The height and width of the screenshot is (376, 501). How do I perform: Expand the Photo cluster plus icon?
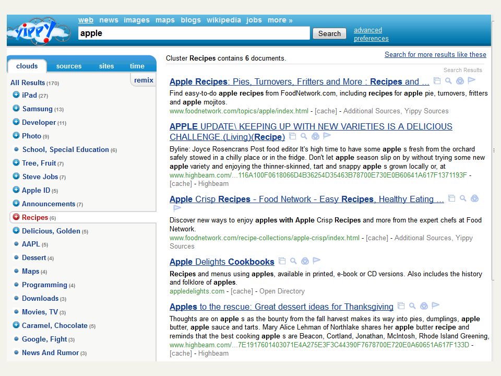click(16, 135)
